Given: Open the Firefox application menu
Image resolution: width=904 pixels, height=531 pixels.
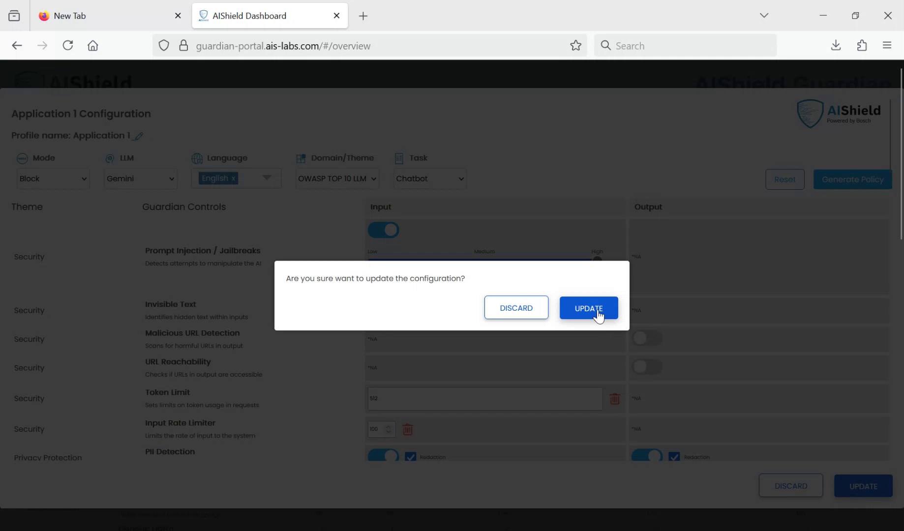Looking at the screenshot, I should (887, 45).
